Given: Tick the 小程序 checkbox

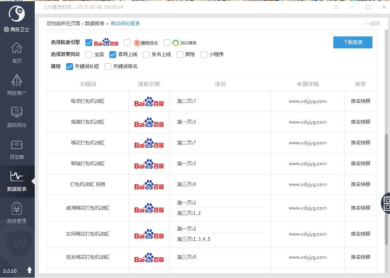Looking at the screenshot, I should click(x=204, y=54).
